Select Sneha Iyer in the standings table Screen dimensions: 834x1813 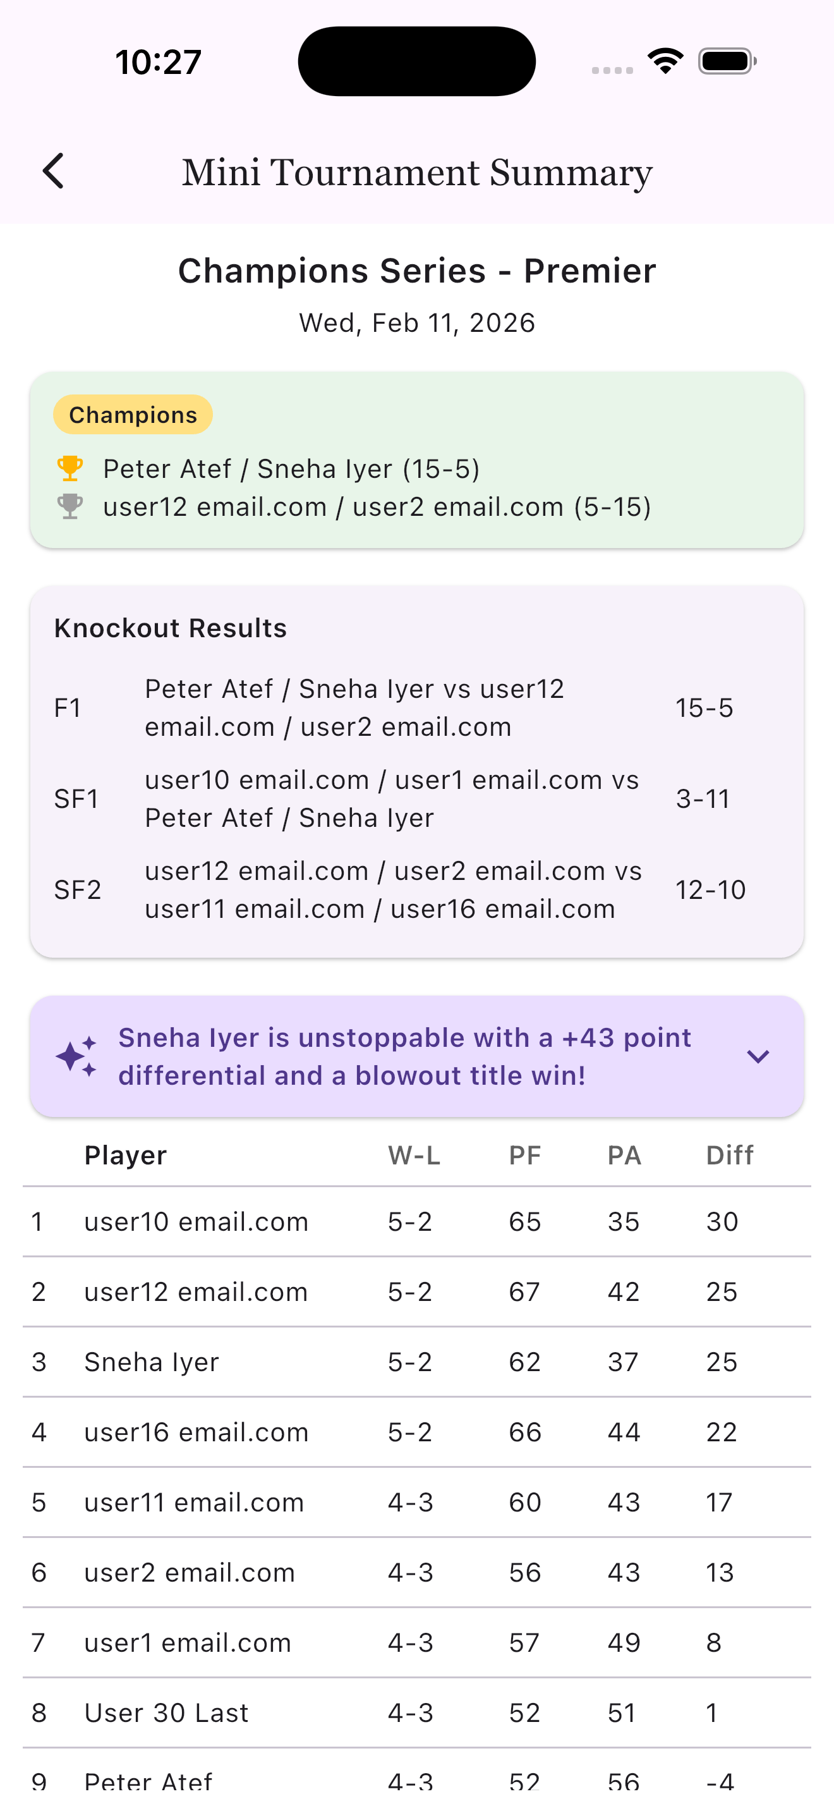[x=150, y=1362]
